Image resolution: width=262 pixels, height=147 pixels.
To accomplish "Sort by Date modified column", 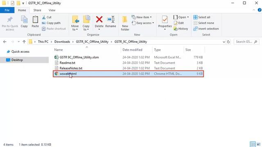I will (x=132, y=50).
